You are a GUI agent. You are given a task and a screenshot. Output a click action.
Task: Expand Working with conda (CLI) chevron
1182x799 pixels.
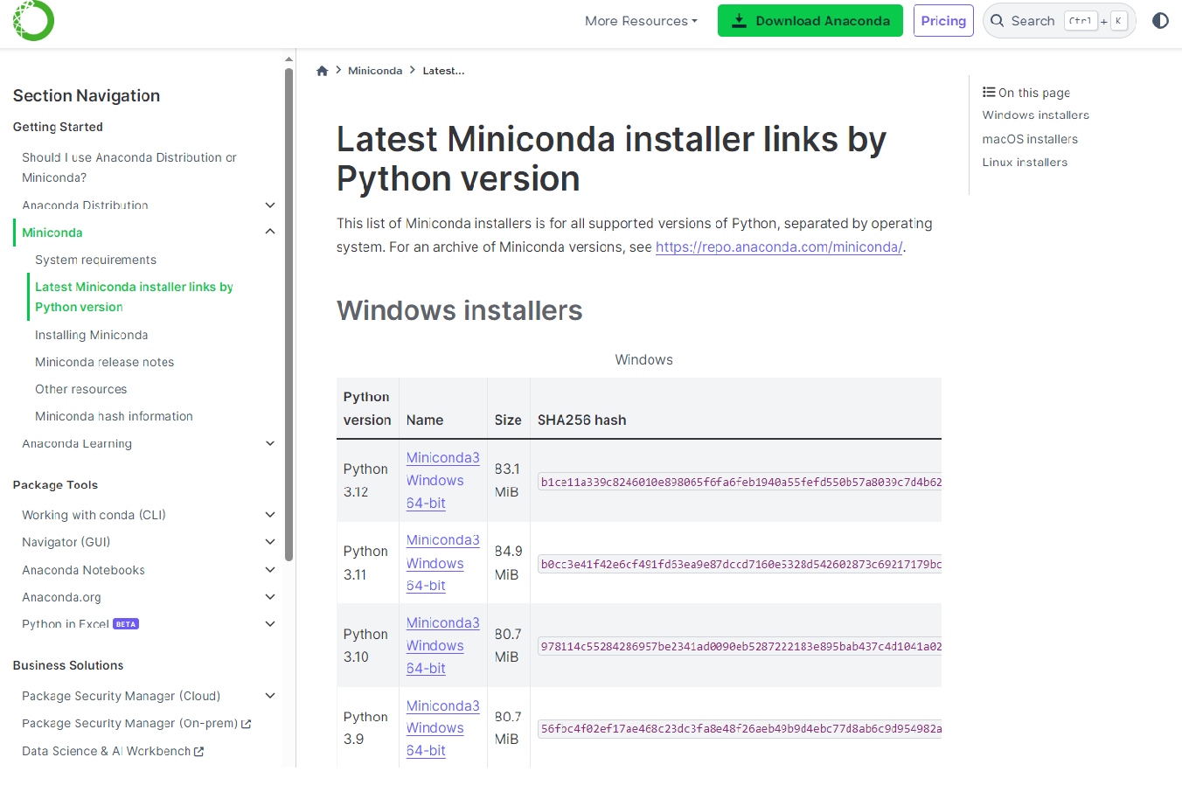pyautogui.click(x=270, y=515)
